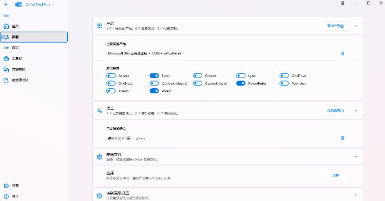Open the home page (主页) in sidebar

click(x=34, y=26)
